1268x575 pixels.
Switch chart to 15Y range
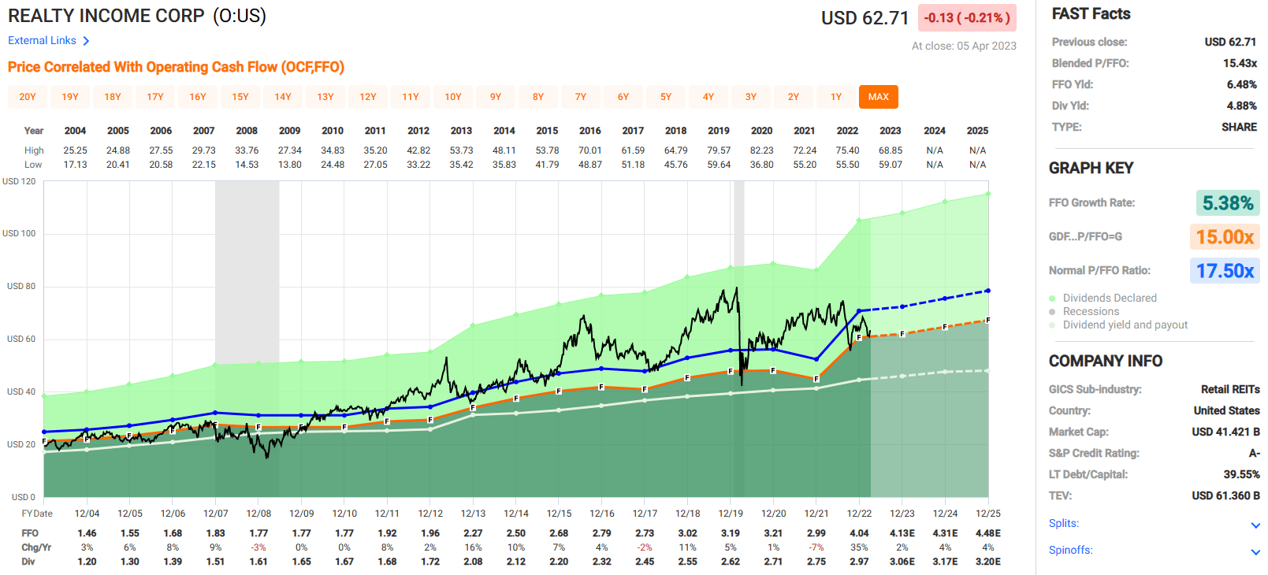click(240, 97)
